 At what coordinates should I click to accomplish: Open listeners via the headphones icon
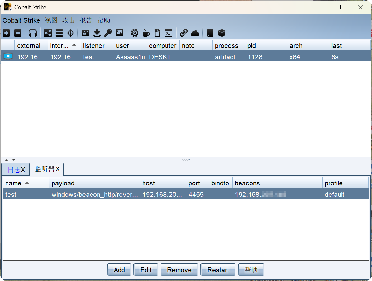[x=32, y=33]
